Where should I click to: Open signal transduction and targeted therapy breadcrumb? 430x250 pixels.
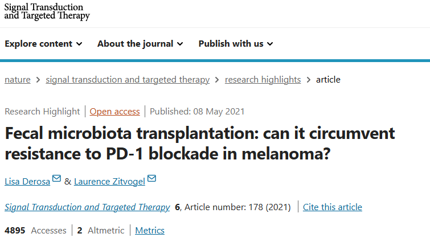(x=128, y=80)
